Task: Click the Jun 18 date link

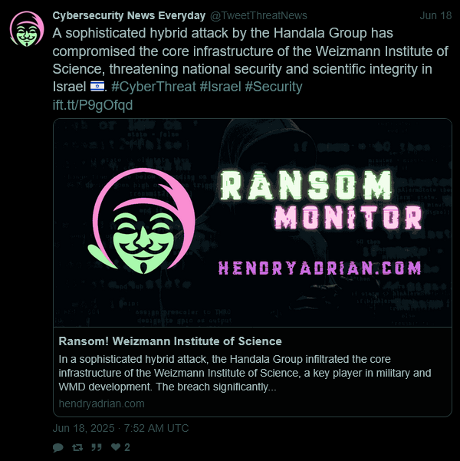Action: (x=435, y=15)
